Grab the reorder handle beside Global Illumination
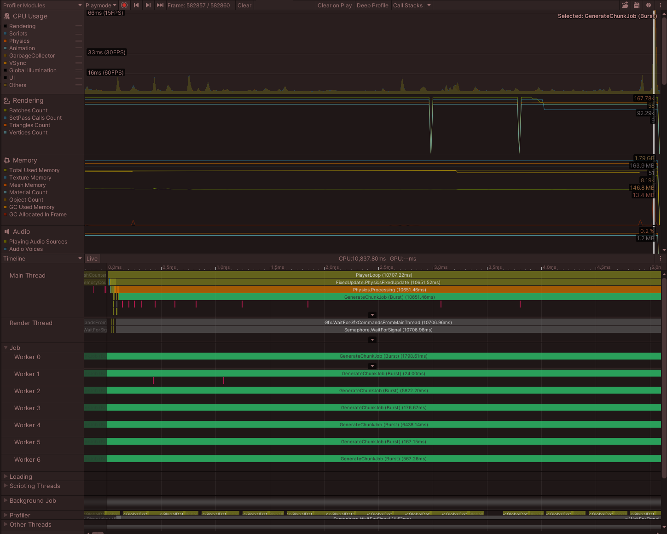 pos(79,70)
